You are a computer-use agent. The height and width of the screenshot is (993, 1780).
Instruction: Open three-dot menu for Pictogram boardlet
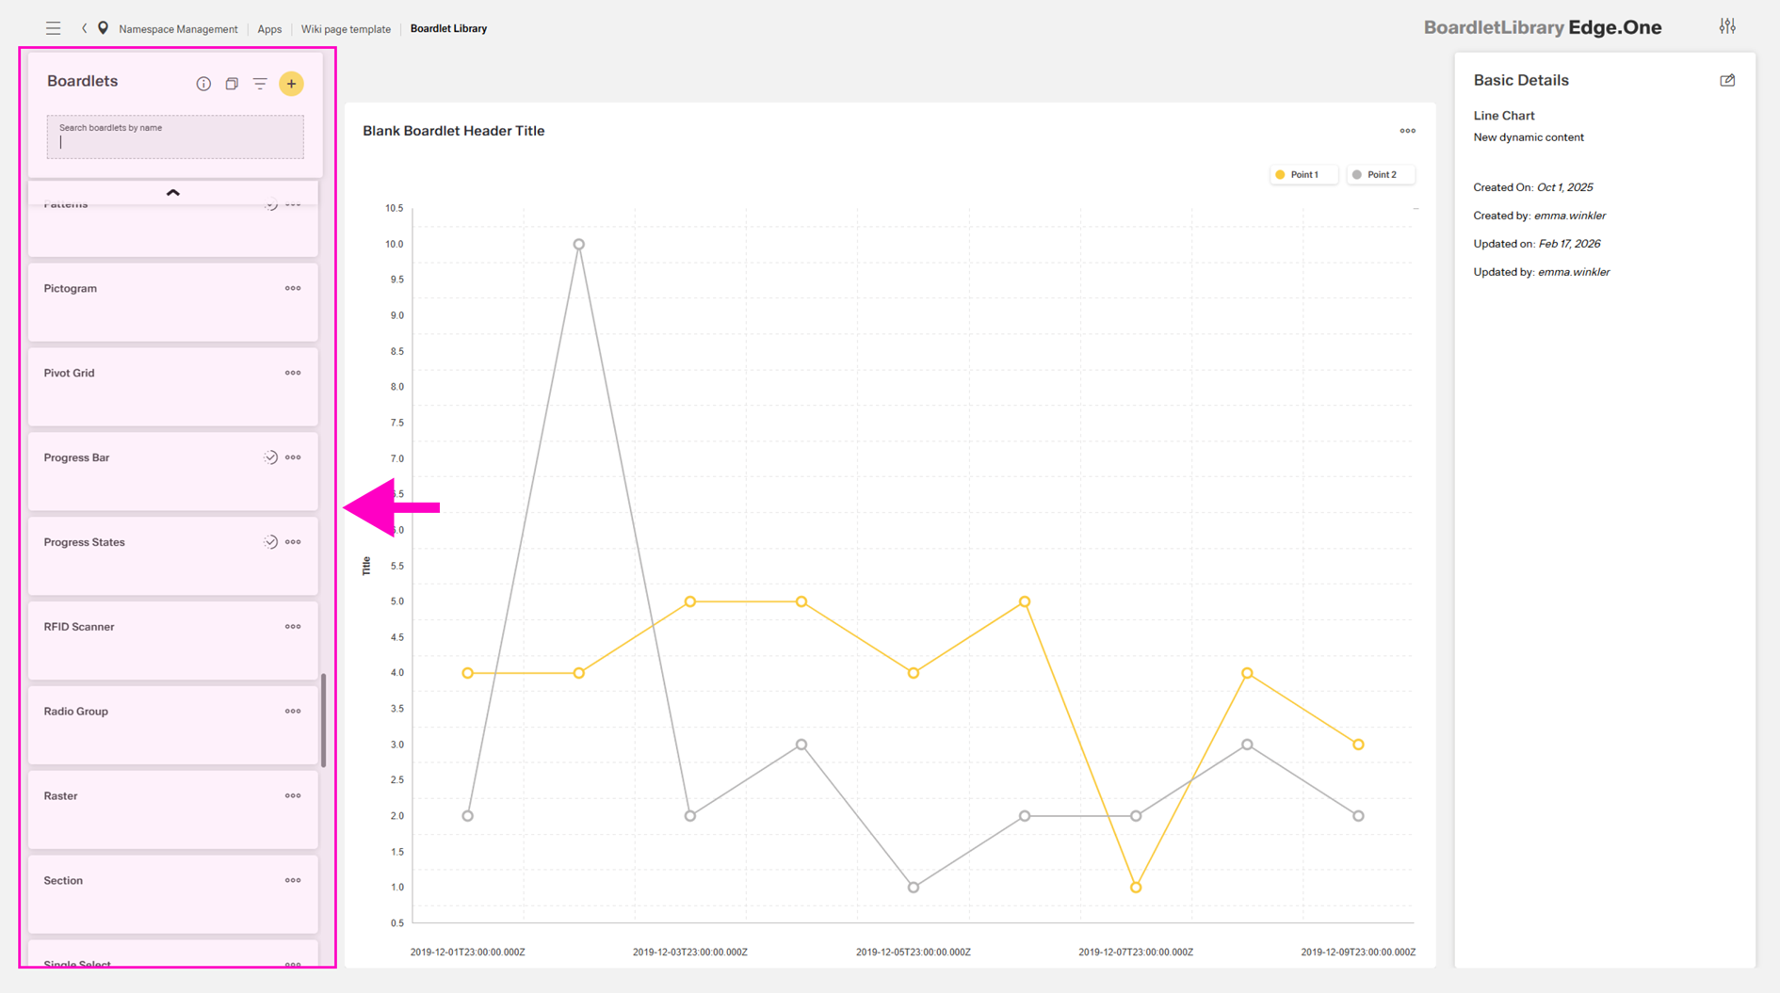coord(293,289)
